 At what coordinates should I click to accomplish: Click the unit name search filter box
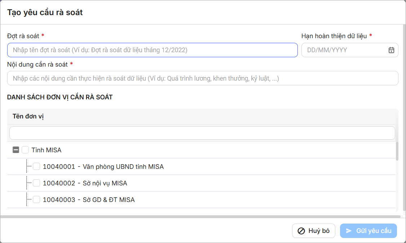coord(202,133)
